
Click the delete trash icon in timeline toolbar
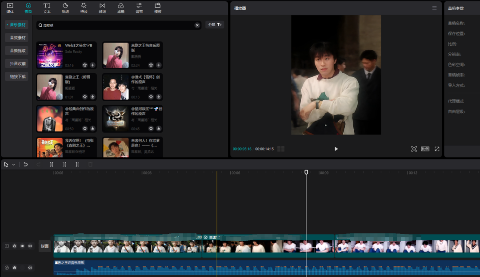click(x=90, y=165)
